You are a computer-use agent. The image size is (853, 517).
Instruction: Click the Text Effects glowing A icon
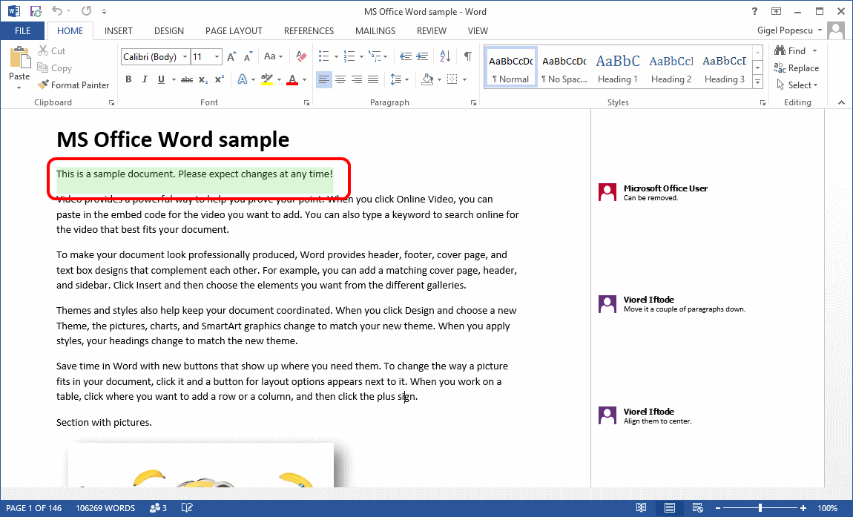tap(242, 79)
